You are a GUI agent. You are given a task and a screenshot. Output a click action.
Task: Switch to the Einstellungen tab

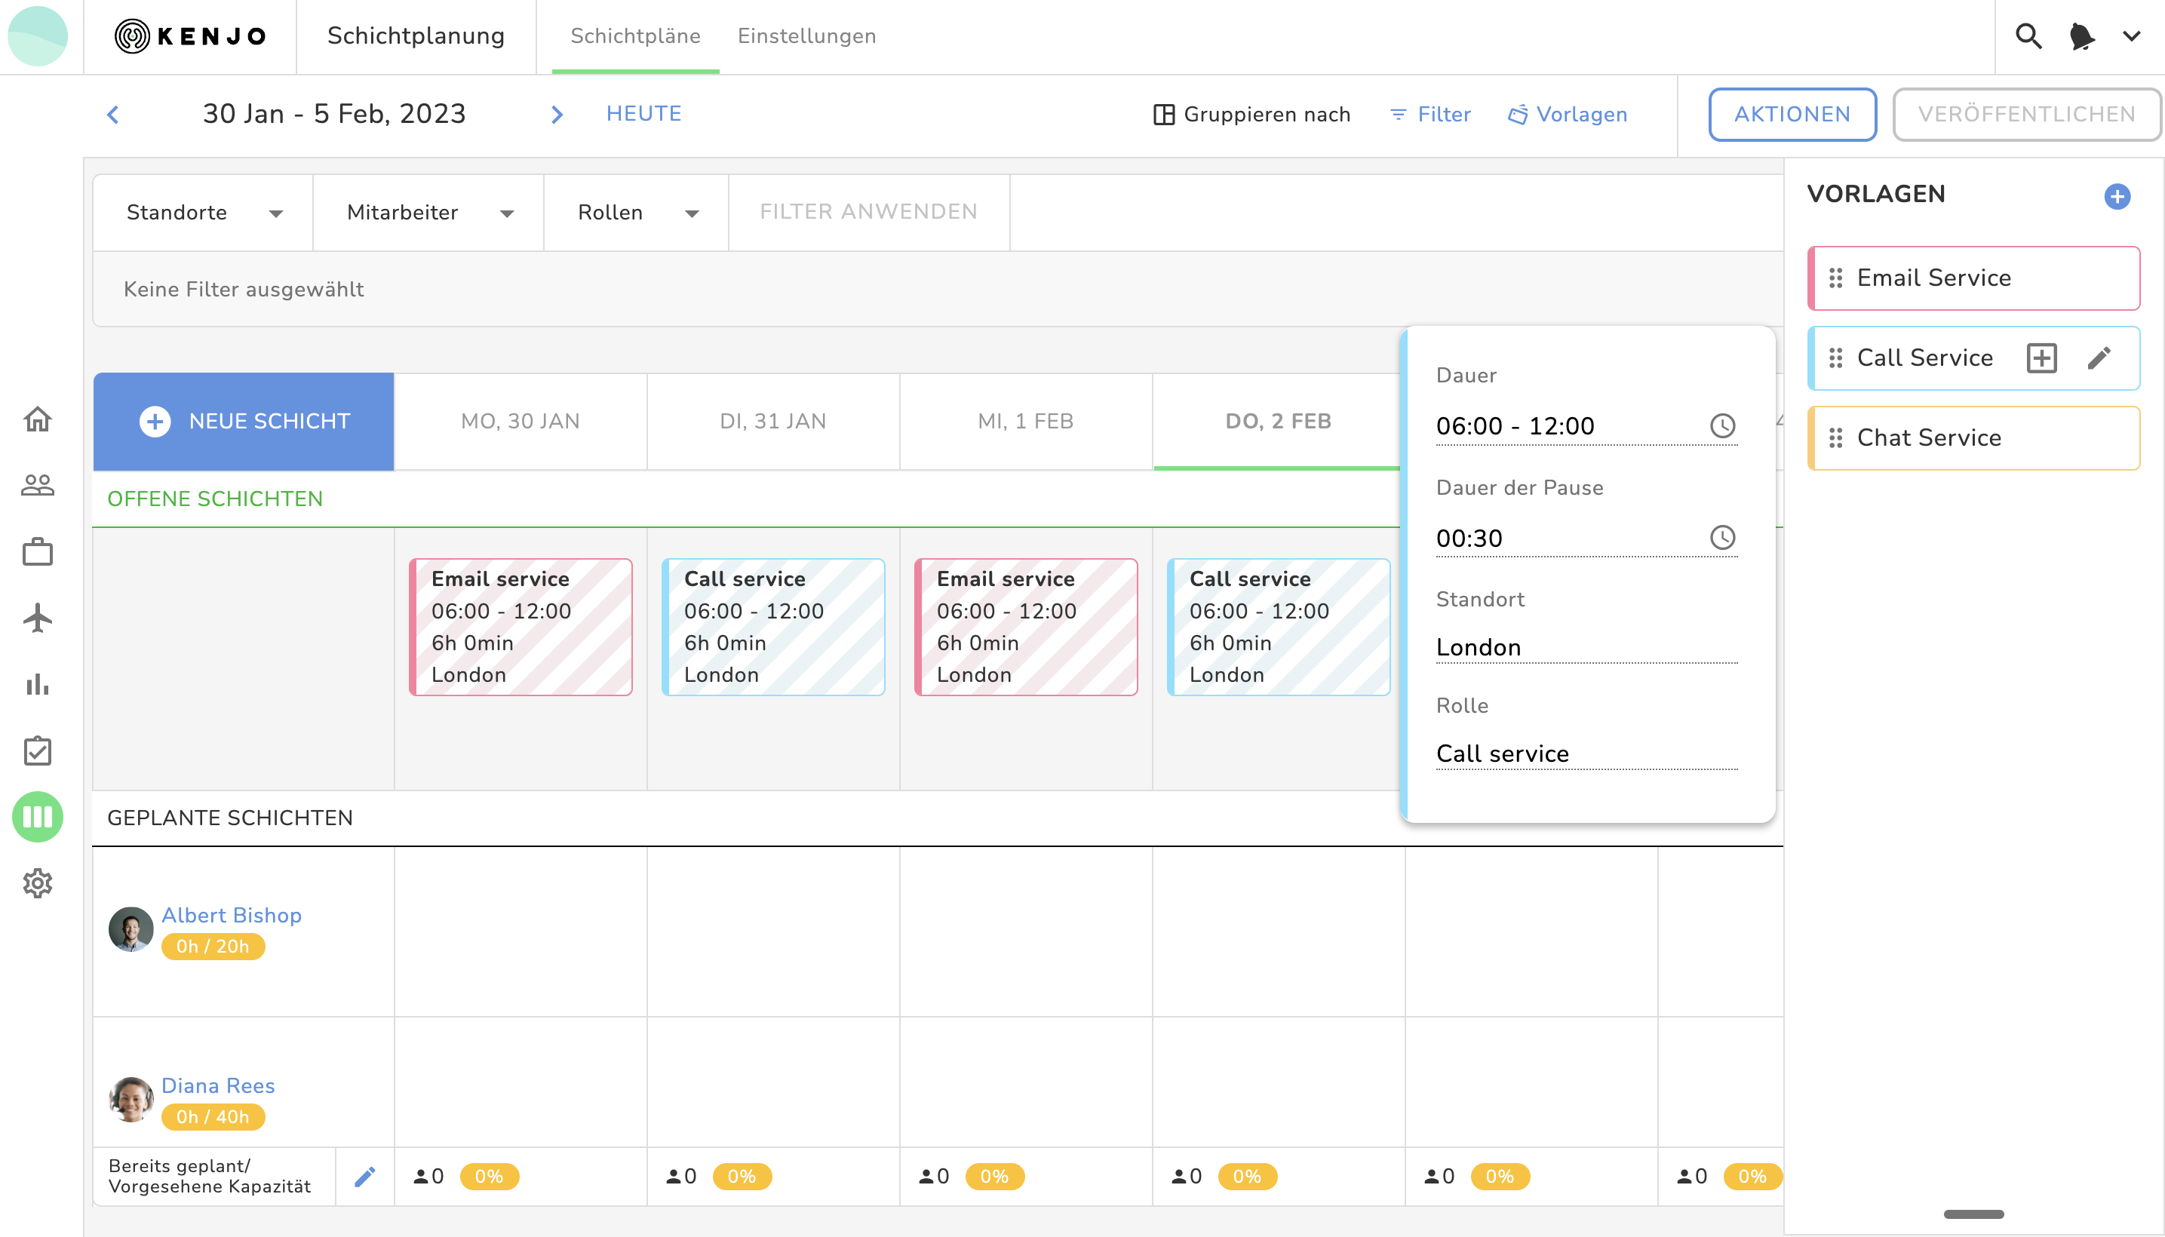point(806,36)
